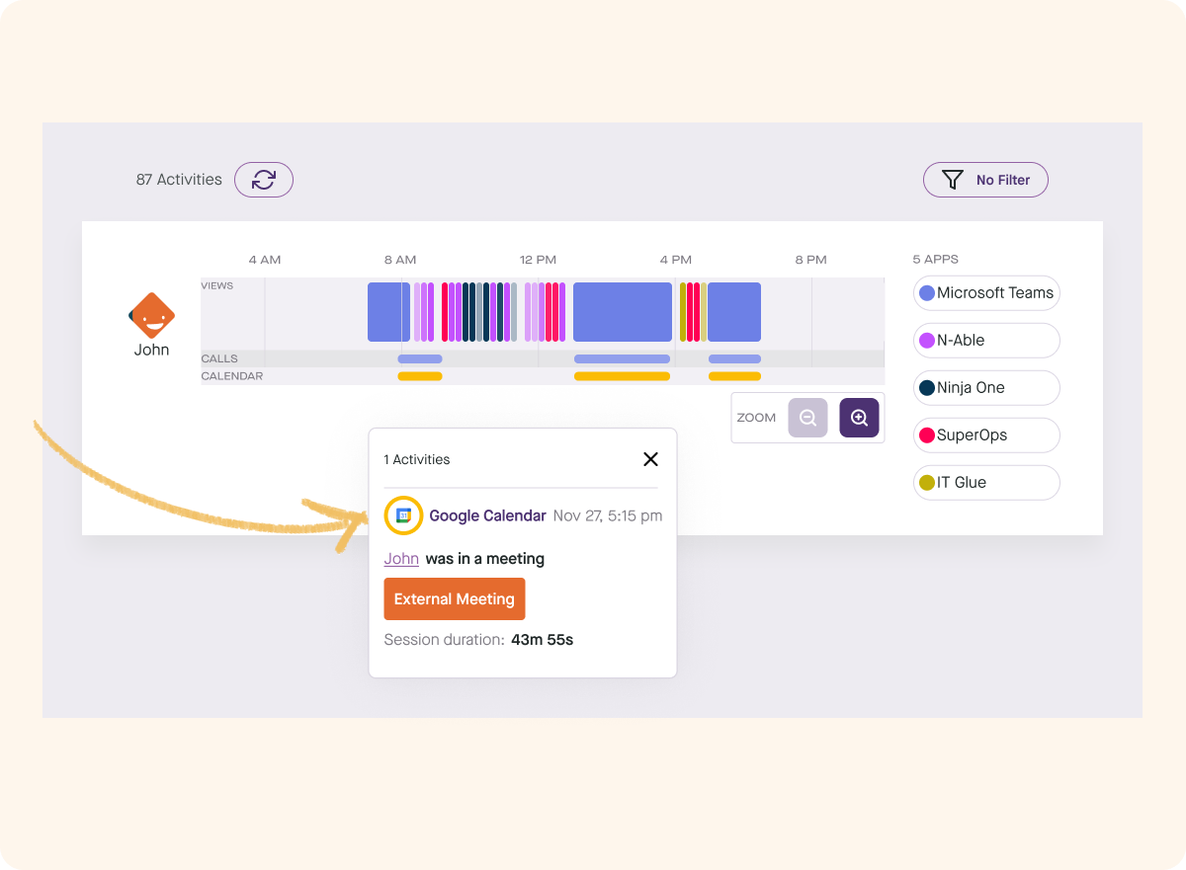Refresh the activities list
The width and height of the screenshot is (1186, 870).
coord(264,180)
